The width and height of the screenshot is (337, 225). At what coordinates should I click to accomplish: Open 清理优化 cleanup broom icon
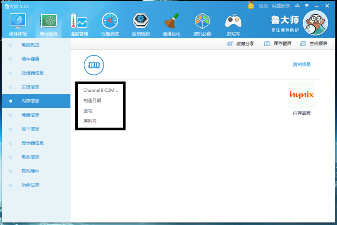tap(171, 25)
